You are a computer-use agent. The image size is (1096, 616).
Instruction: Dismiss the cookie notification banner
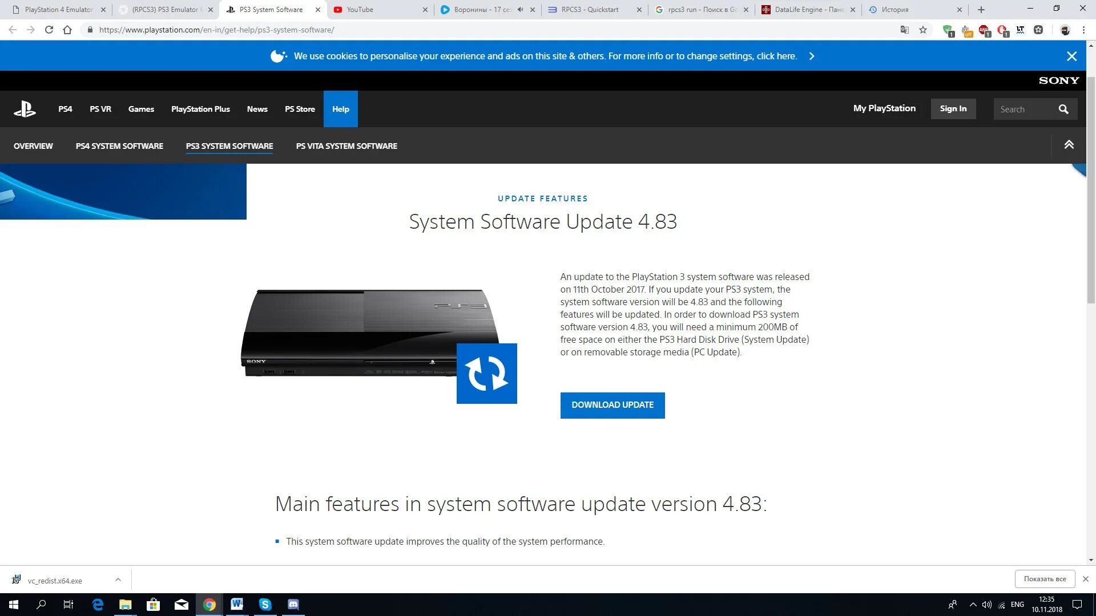(x=1073, y=55)
